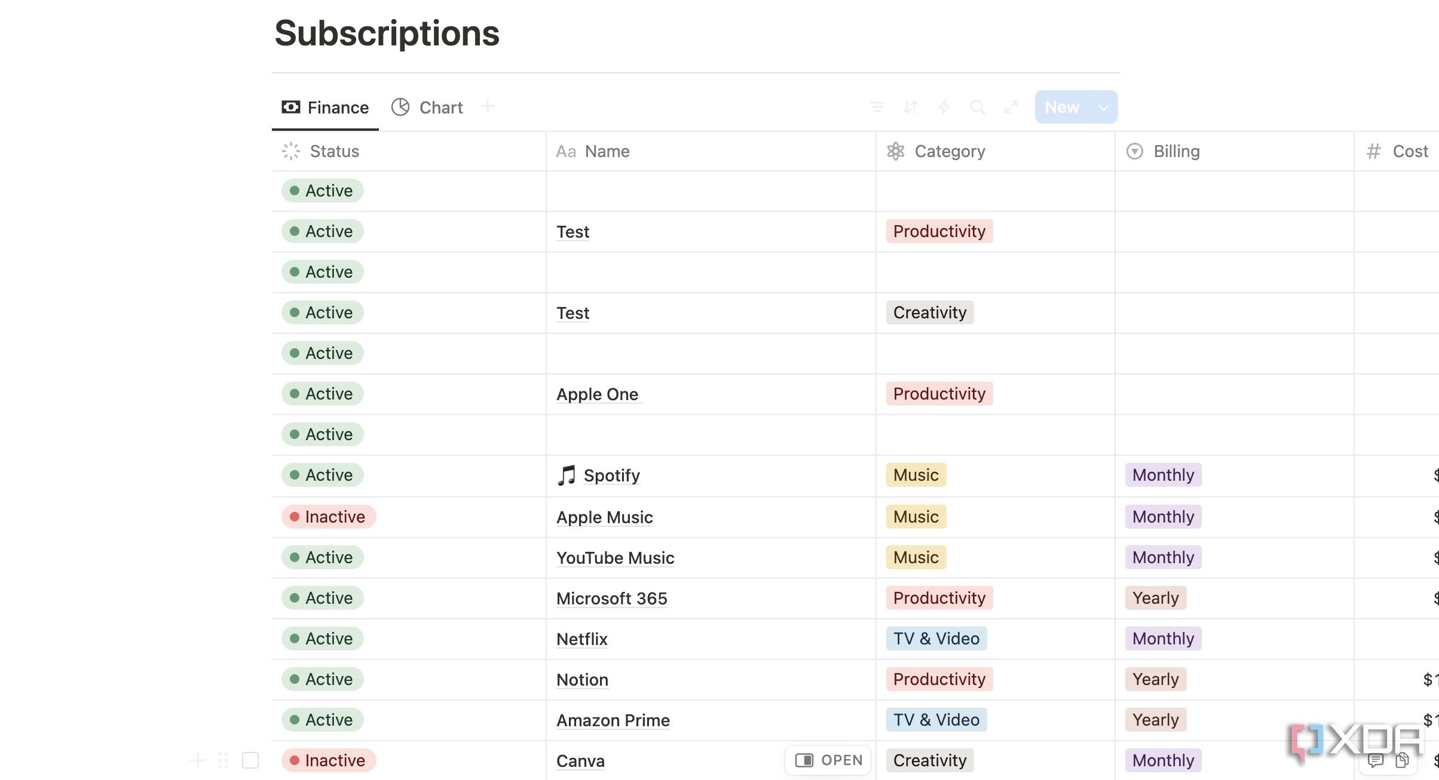Change the Active status on Amazon Prime row

[323, 720]
